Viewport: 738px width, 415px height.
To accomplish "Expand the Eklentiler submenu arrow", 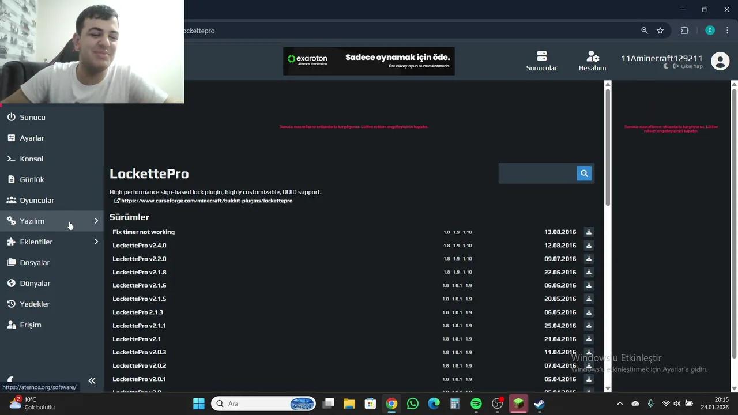I will (x=96, y=242).
